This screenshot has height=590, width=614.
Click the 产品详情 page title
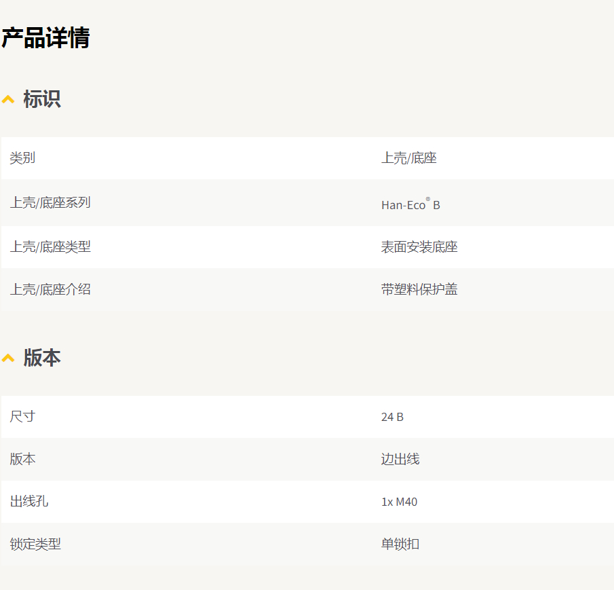pyautogui.click(x=45, y=38)
